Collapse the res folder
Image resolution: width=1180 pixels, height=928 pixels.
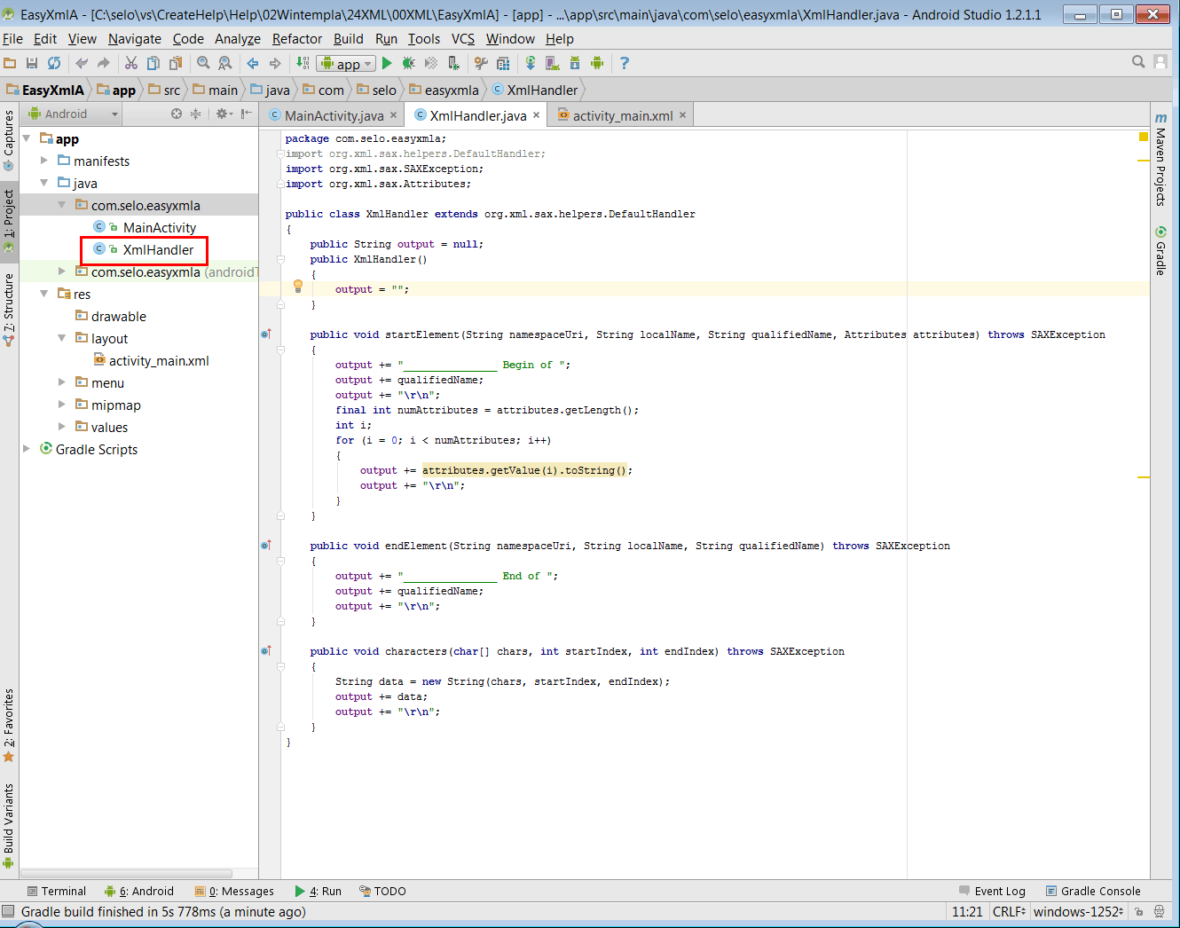[x=44, y=294]
